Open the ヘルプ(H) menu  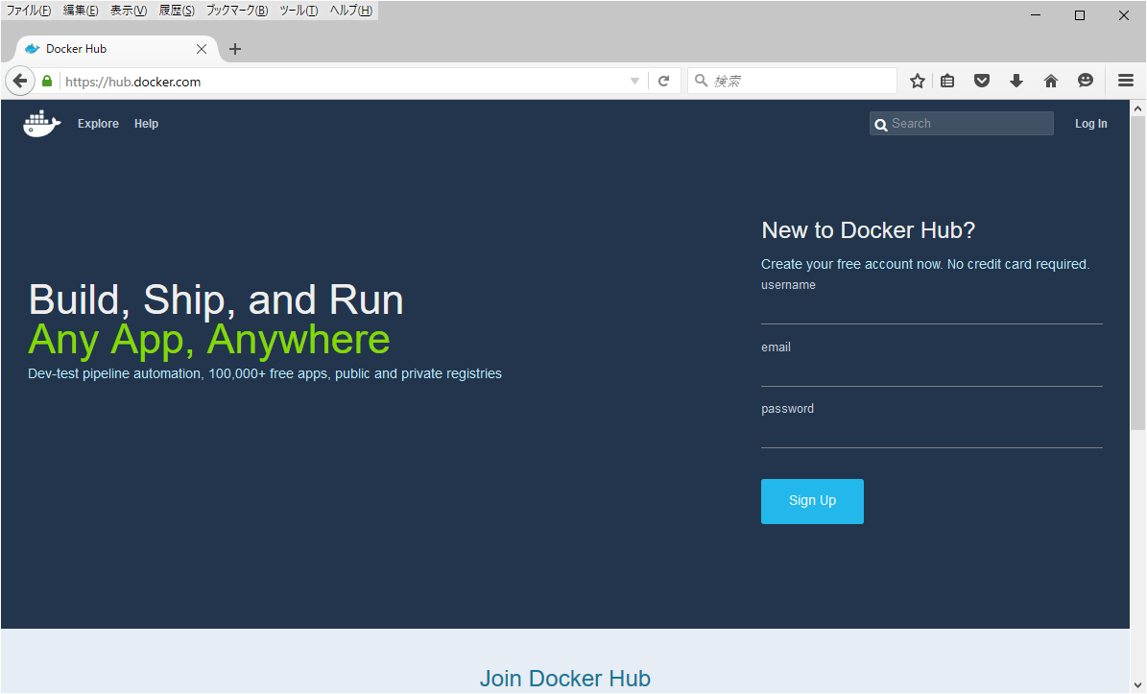click(x=351, y=11)
